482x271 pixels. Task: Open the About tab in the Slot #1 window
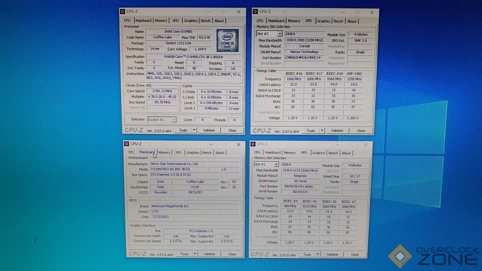coord(346,153)
